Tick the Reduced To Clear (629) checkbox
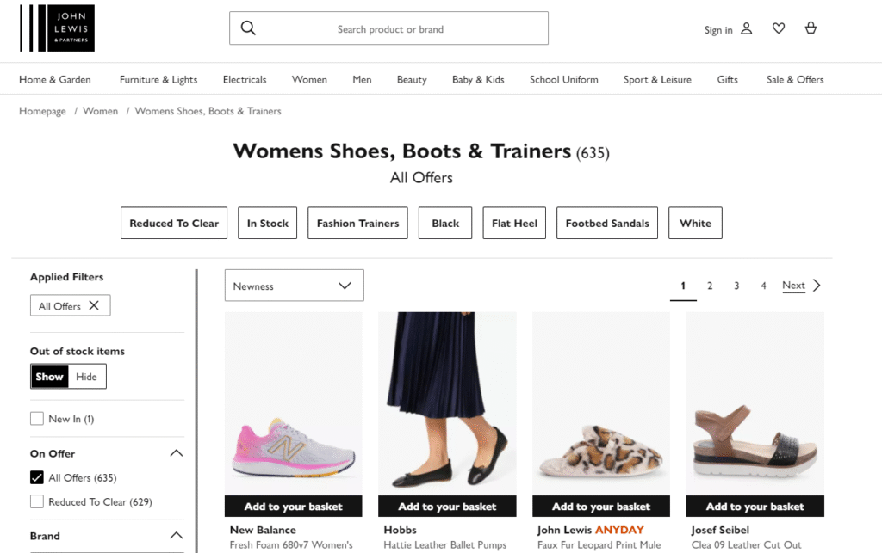This screenshot has width=882, height=553. 36,501
